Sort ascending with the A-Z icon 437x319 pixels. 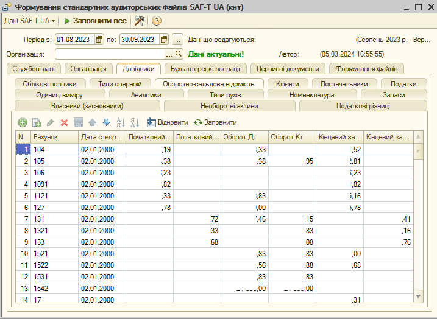(121, 122)
